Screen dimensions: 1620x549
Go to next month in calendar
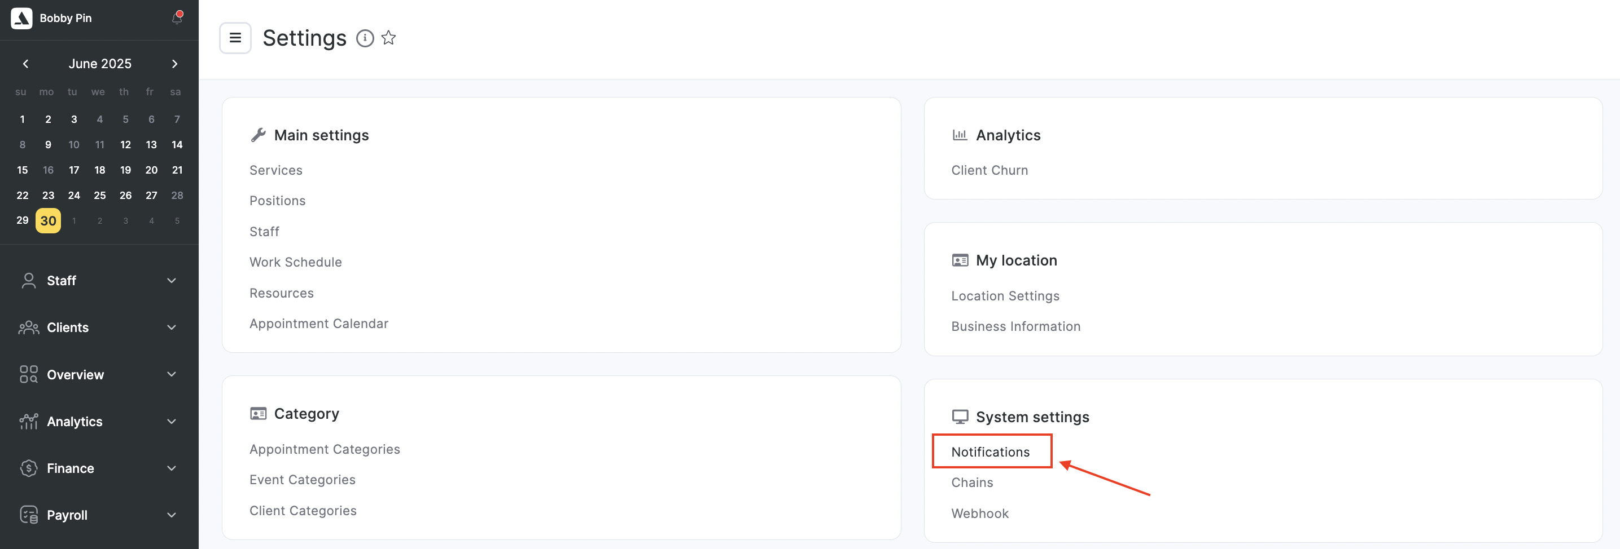pyautogui.click(x=175, y=64)
